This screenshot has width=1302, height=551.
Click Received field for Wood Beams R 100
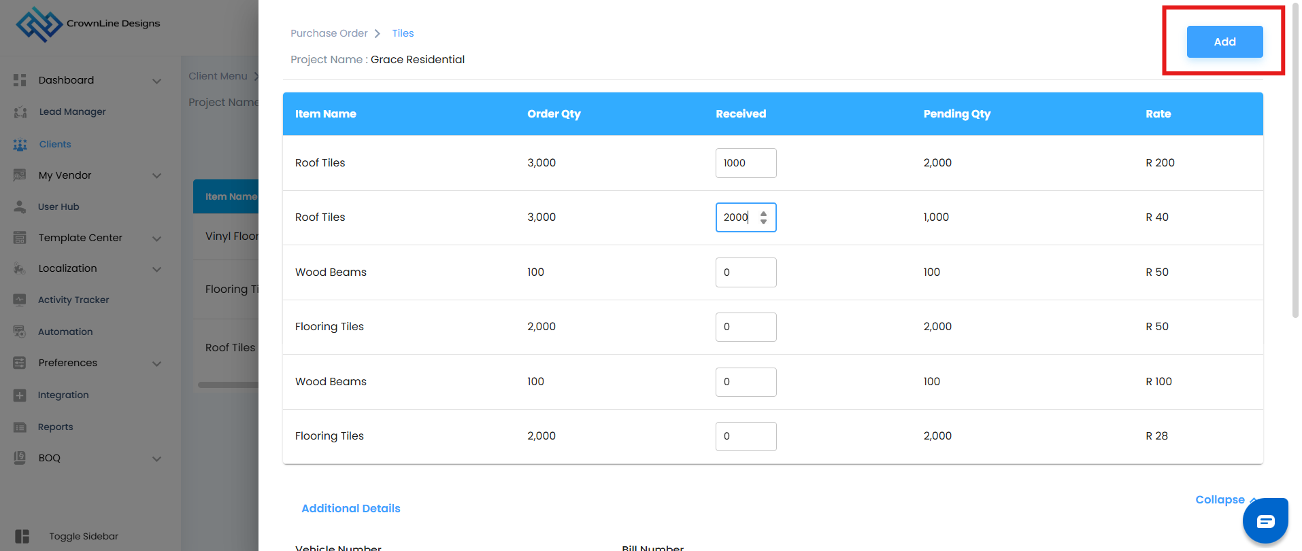(746, 382)
